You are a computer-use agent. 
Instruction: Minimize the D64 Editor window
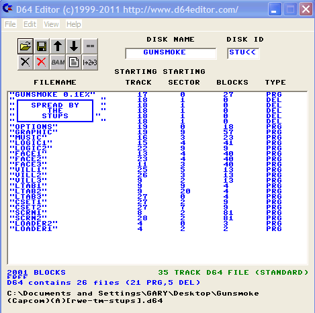pyautogui.click(x=275, y=9)
